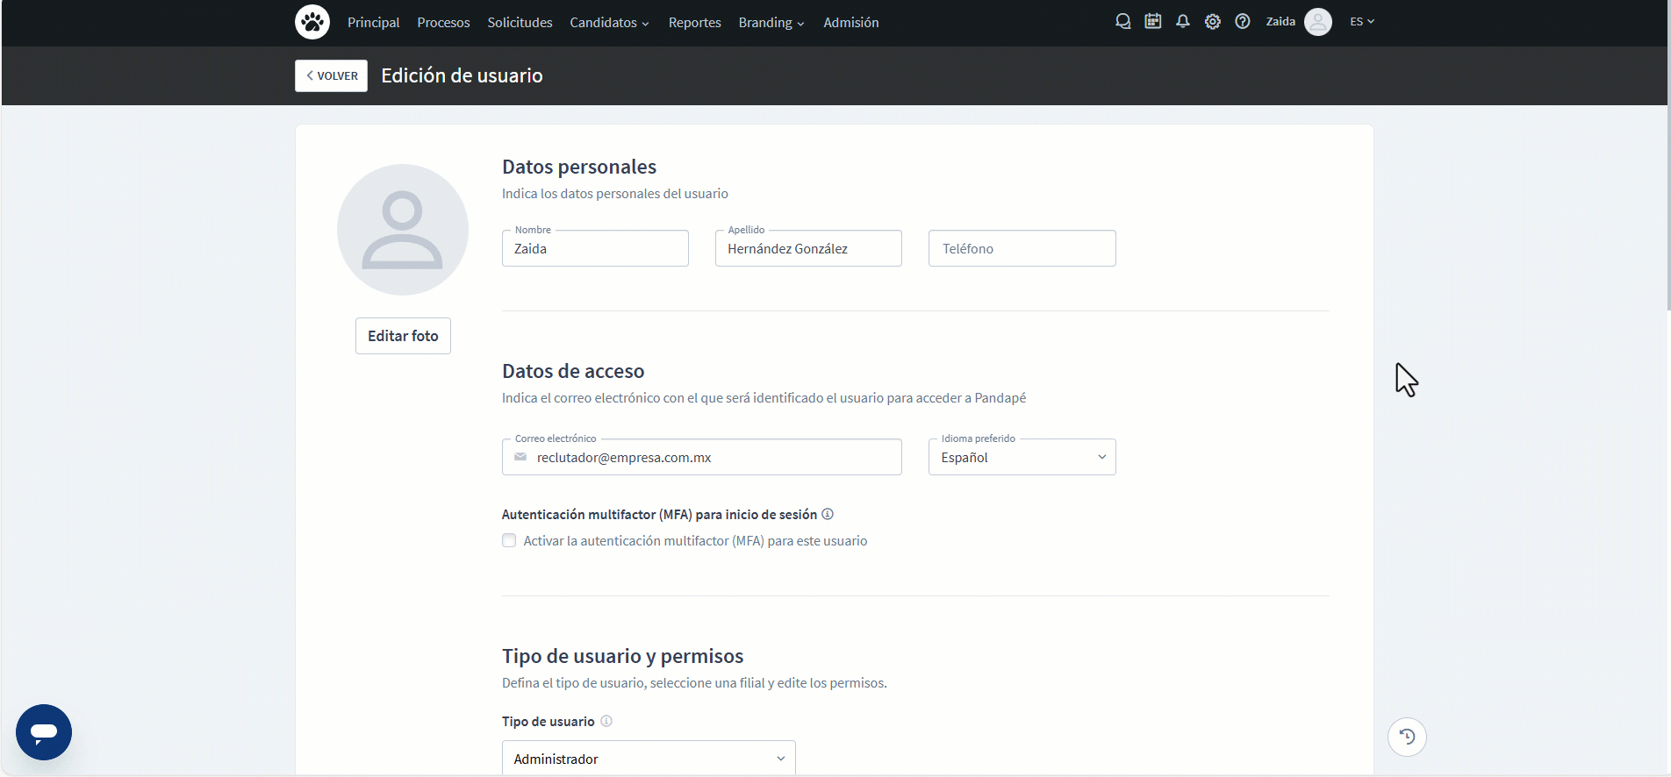
Task: Click the Volver button
Action: 331,75
